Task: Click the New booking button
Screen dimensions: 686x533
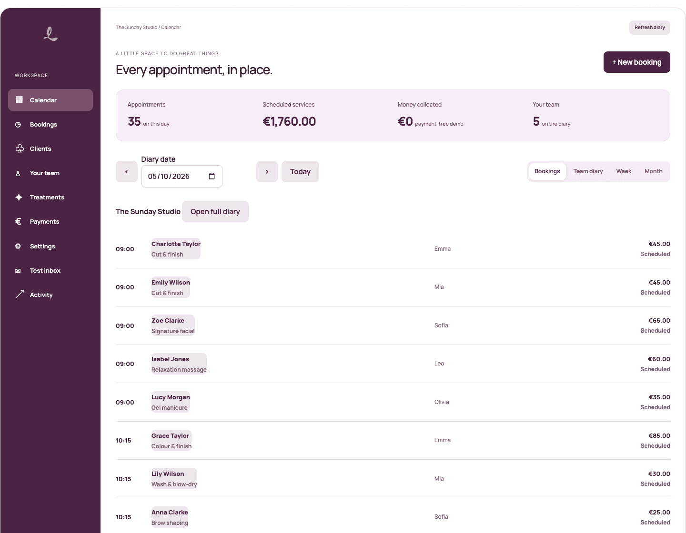Action: point(637,62)
